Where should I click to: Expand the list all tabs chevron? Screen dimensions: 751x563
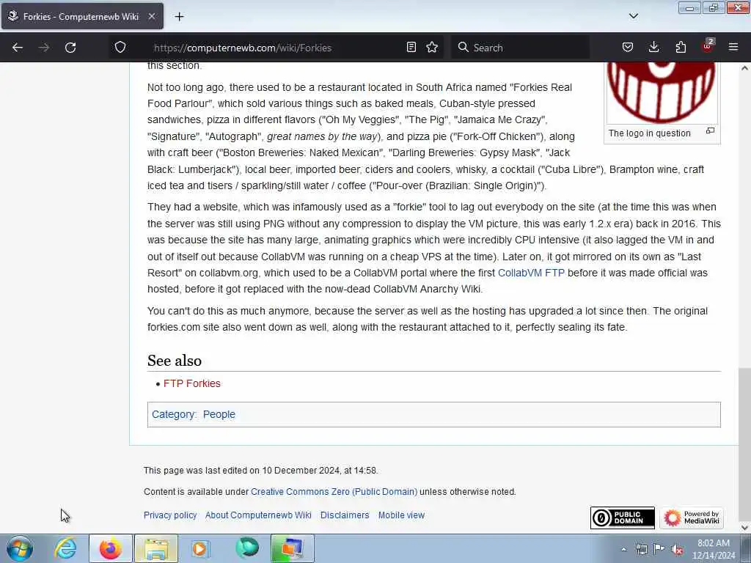click(633, 16)
